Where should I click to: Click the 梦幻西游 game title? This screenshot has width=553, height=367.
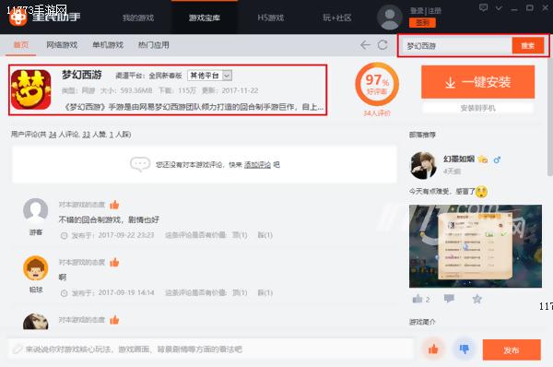(82, 75)
